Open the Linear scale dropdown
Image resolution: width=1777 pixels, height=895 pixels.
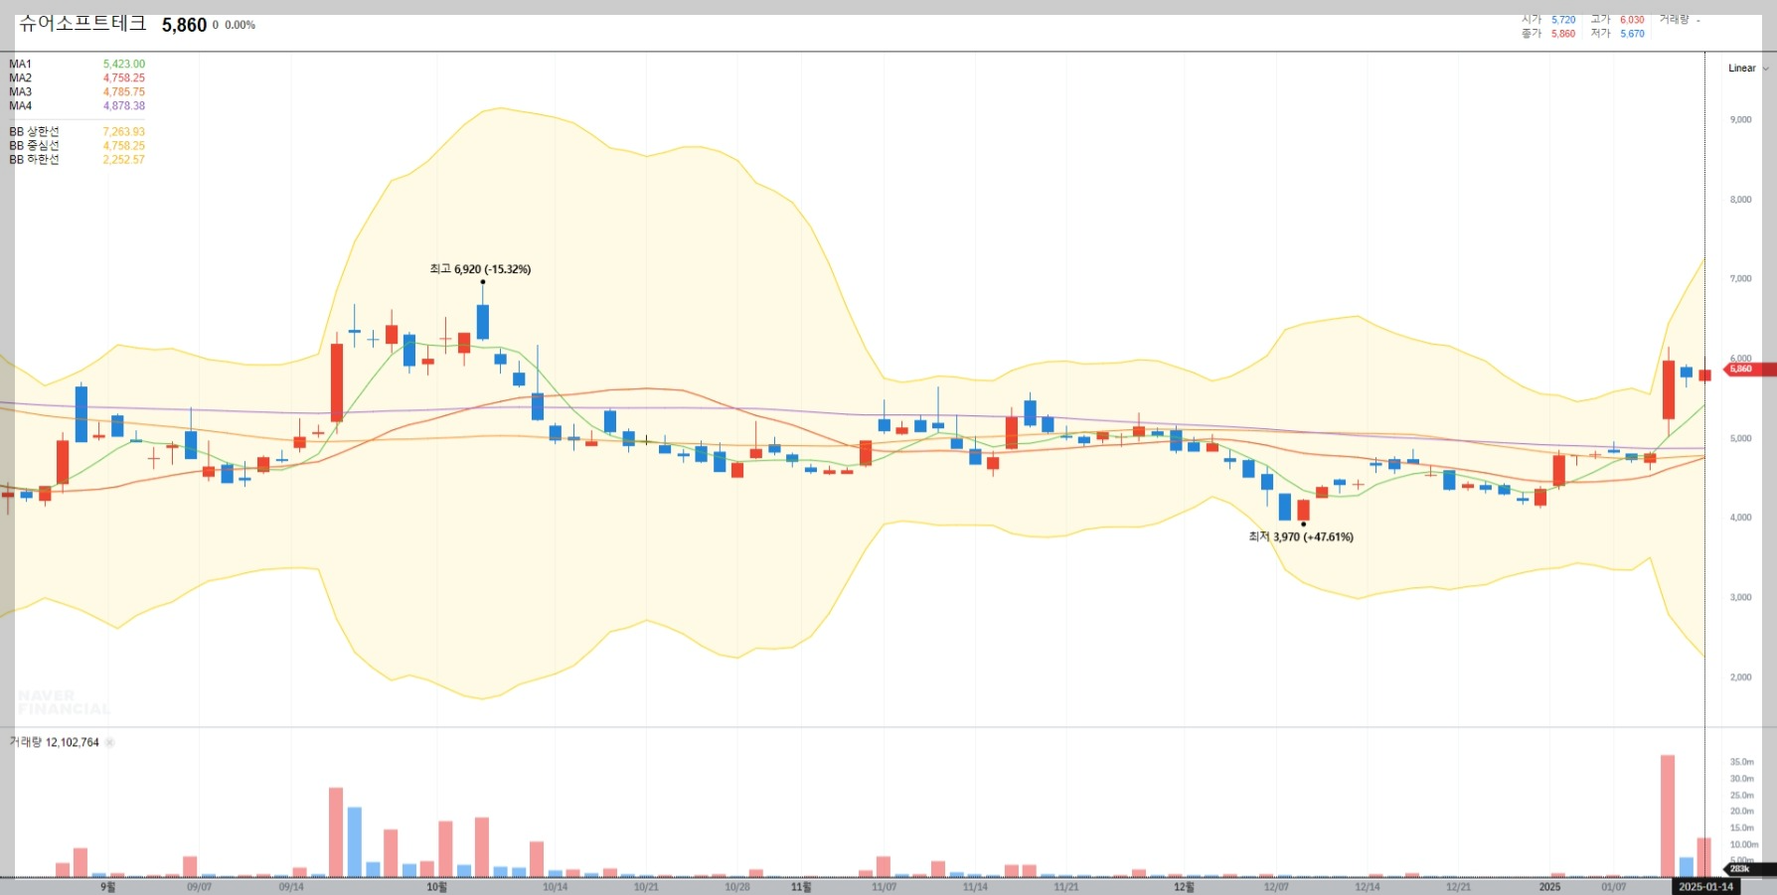(1748, 69)
